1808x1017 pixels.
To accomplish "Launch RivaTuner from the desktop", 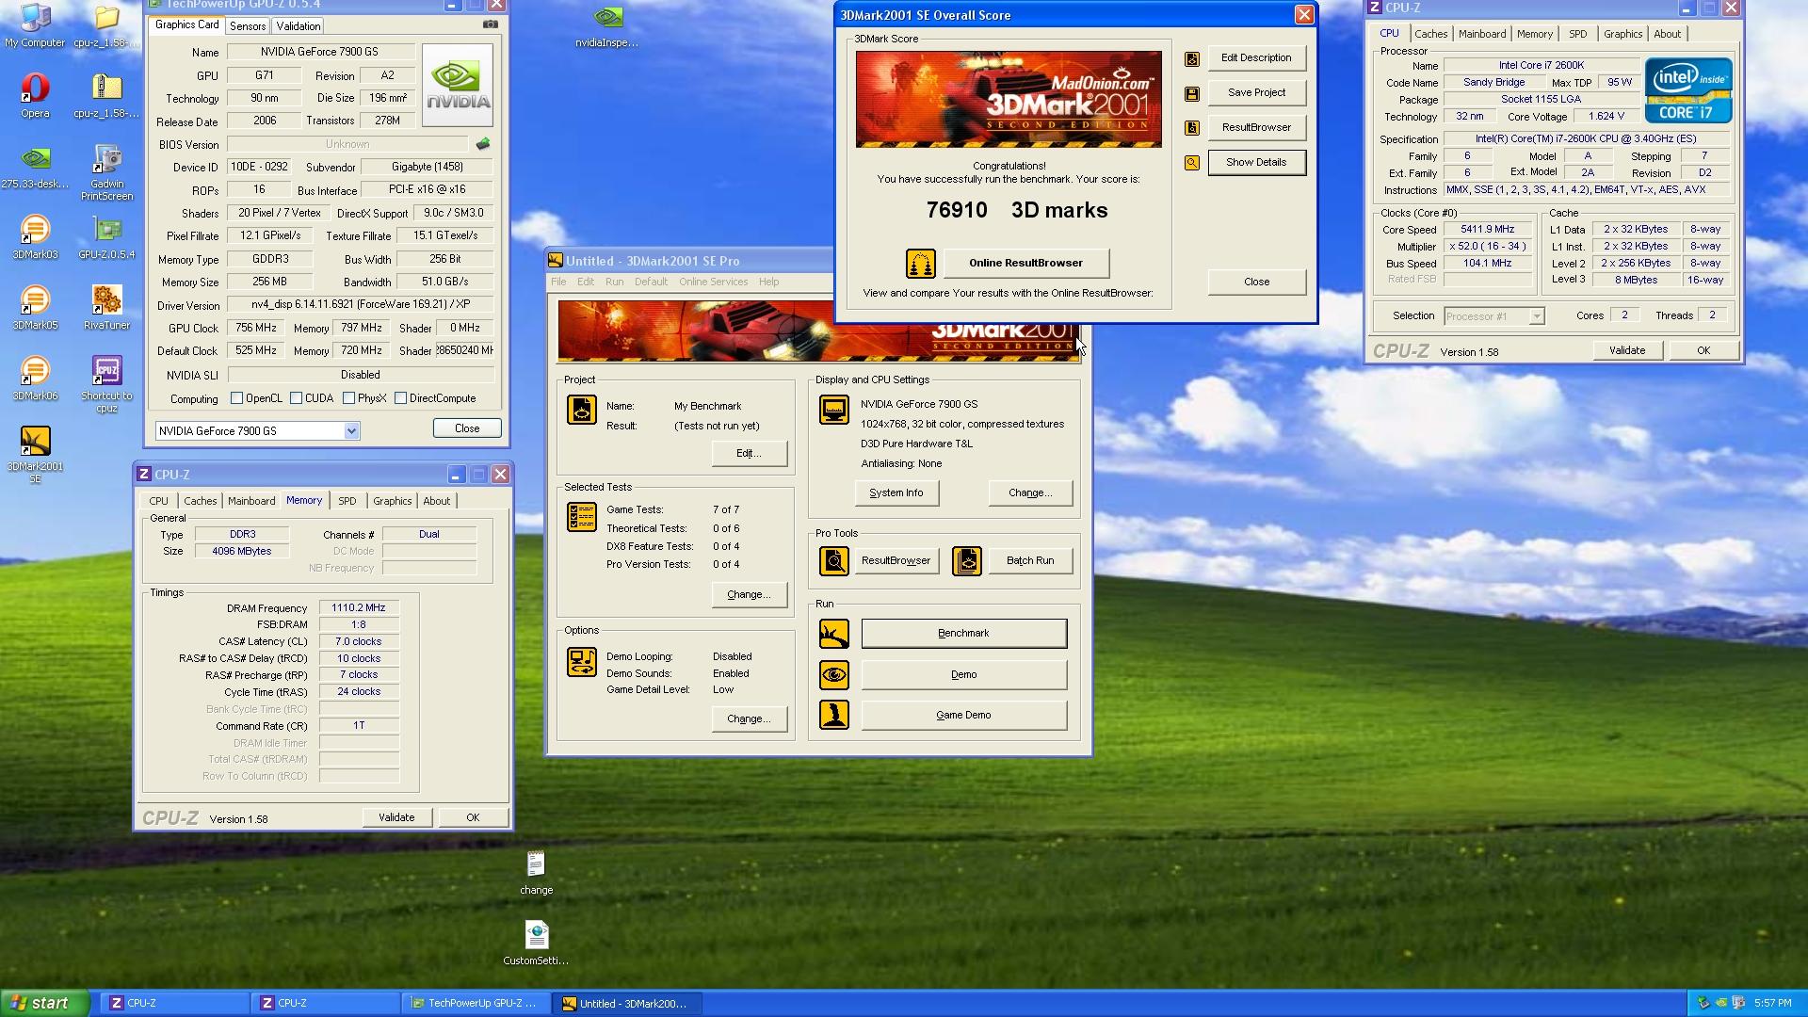I will [106, 308].
